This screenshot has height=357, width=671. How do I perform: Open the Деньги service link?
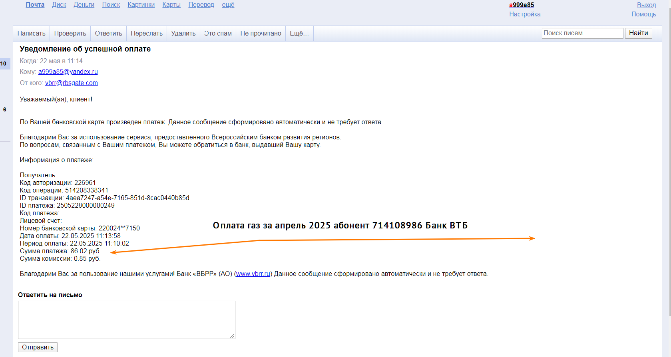pos(84,5)
